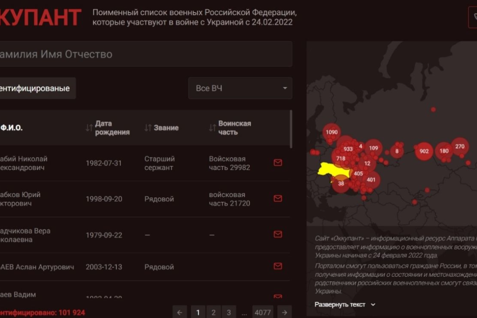Click the envelope icon for Аслан Артурович
477x318 pixels.
point(278,266)
